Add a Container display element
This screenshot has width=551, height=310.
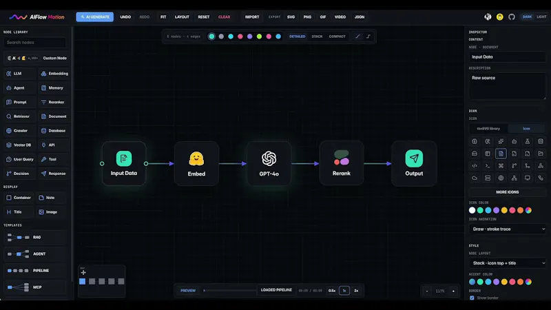pyautogui.click(x=19, y=198)
